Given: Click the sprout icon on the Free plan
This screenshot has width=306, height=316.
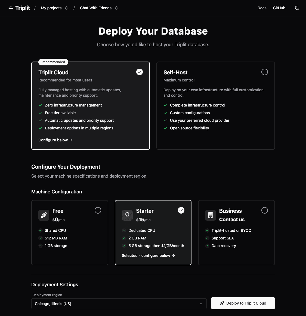Looking at the screenshot, I should (x=44, y=215).
